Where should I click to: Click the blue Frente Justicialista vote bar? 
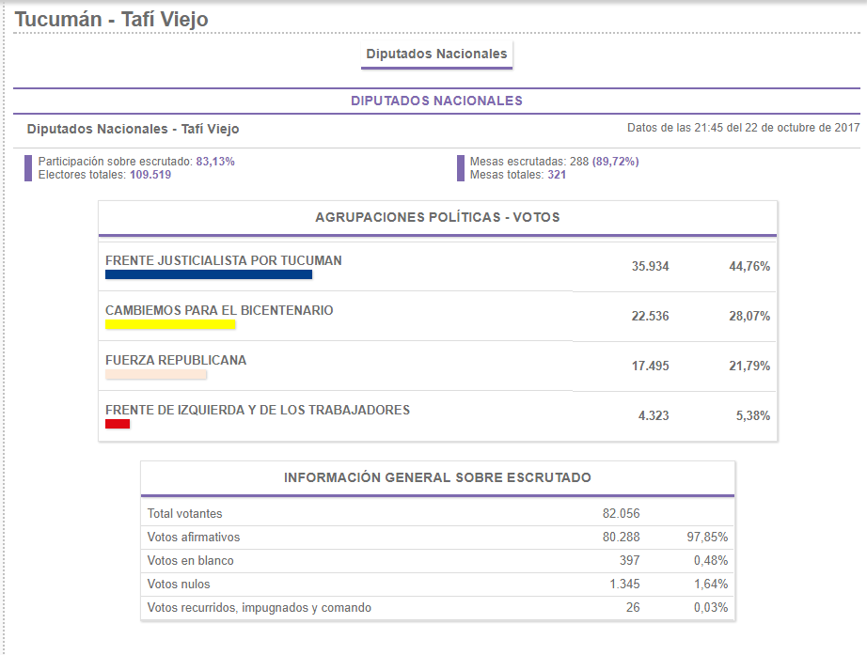tap(209, 274)
